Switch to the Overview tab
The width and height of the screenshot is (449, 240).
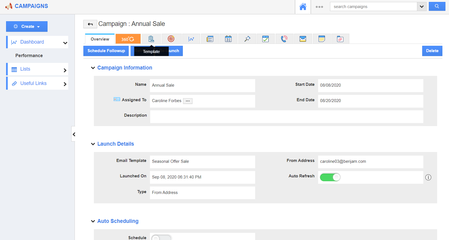(100, 39)
